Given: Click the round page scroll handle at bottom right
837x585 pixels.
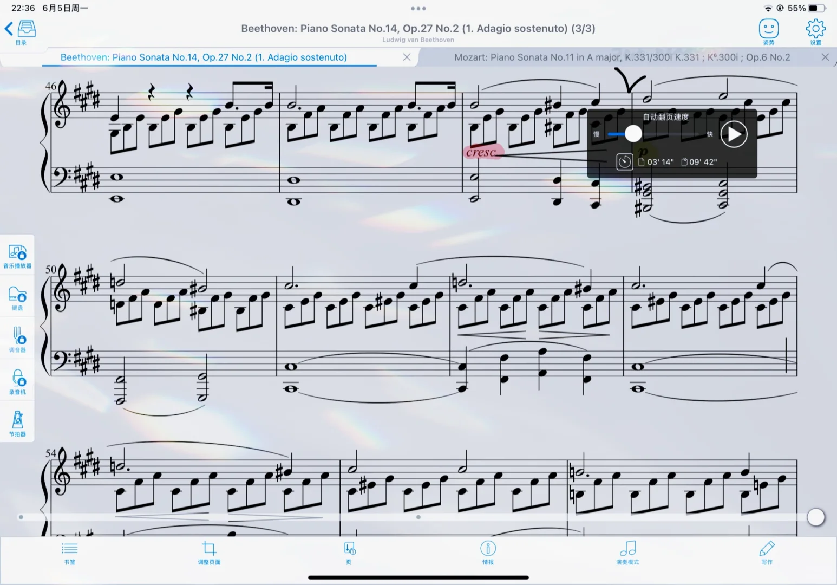Looking at the screenshot, I should tap(815, 517).
